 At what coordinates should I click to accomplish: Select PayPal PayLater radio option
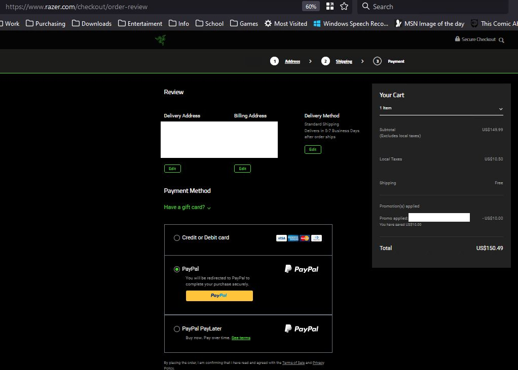click(x=177, y=329)
